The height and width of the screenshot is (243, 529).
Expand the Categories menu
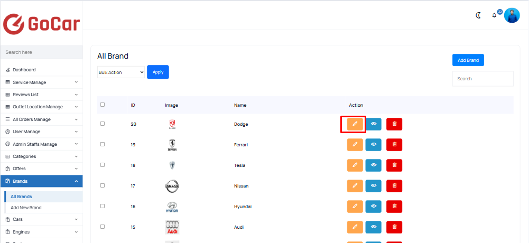[42, 156]
